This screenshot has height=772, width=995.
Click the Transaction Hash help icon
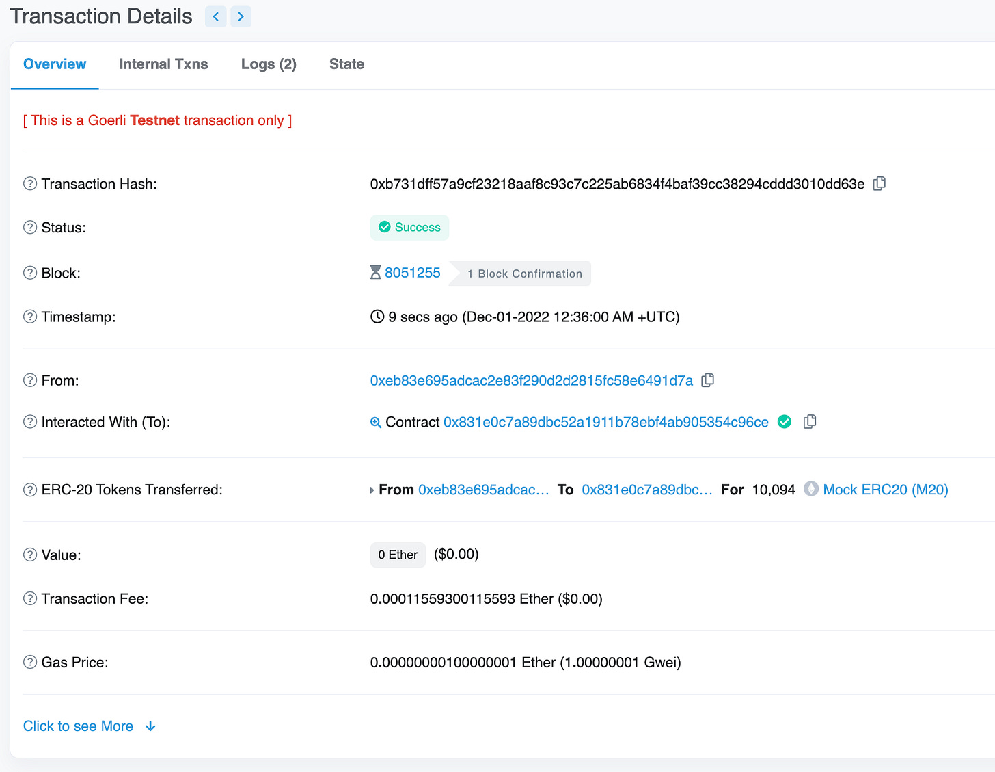29,183
